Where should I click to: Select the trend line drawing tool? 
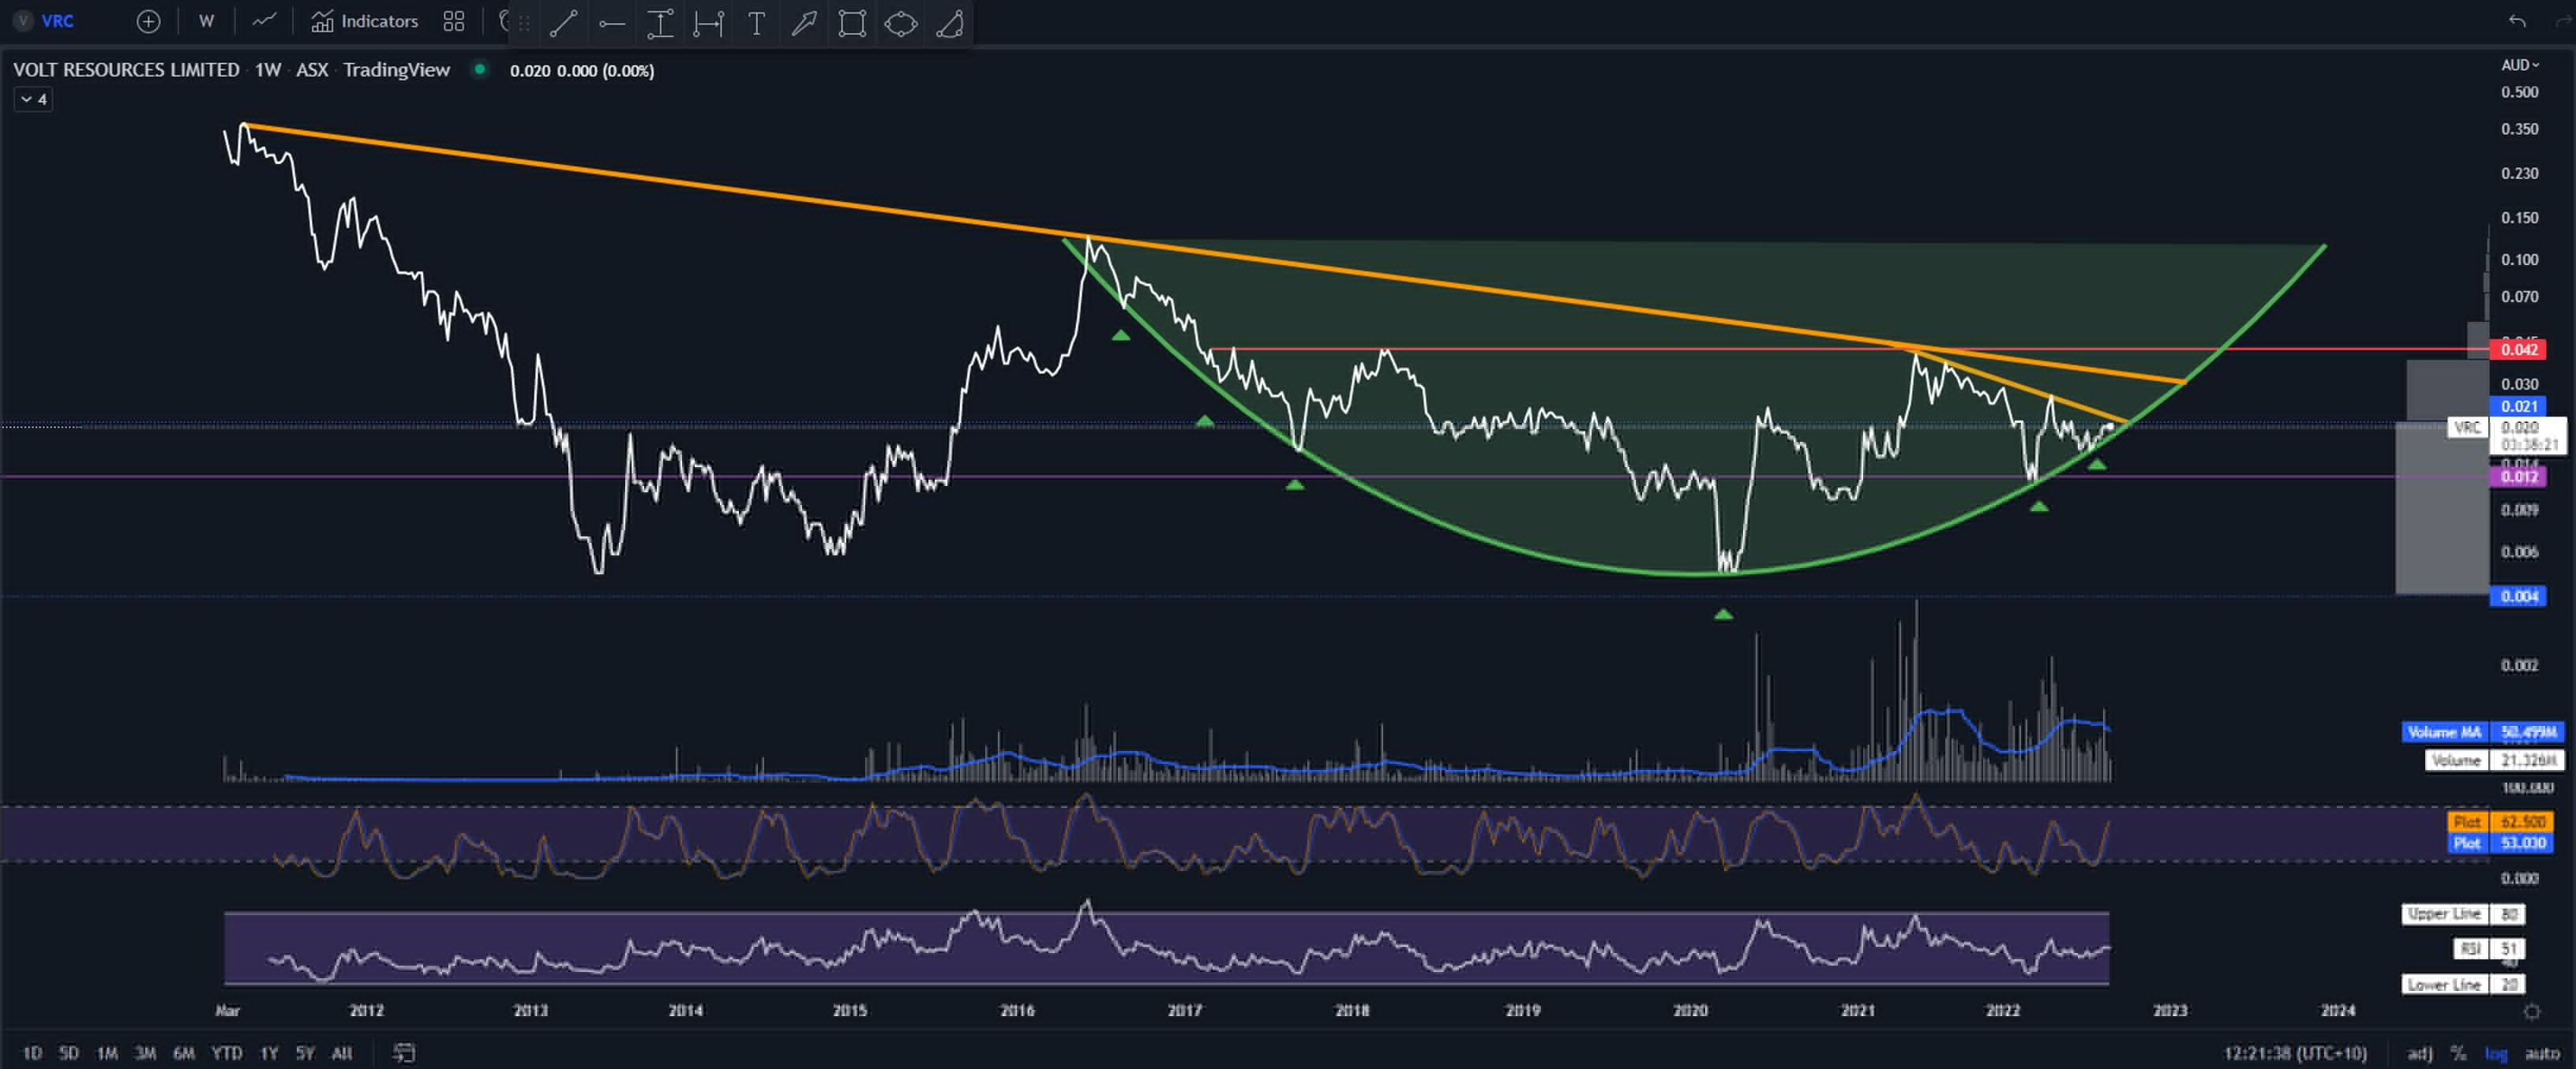pyautogui.click(x=563, y=23)
